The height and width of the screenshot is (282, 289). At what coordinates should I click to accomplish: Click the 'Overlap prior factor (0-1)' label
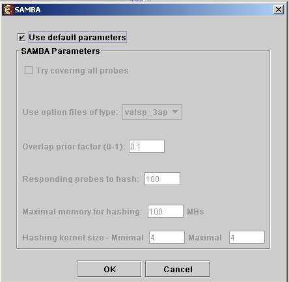tap(74, 147)
